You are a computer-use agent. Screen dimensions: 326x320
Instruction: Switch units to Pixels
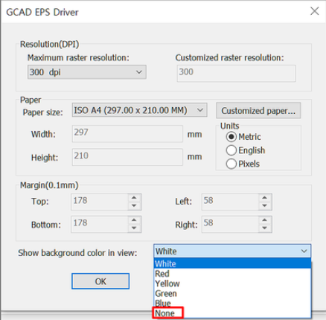tap(231, 164)
